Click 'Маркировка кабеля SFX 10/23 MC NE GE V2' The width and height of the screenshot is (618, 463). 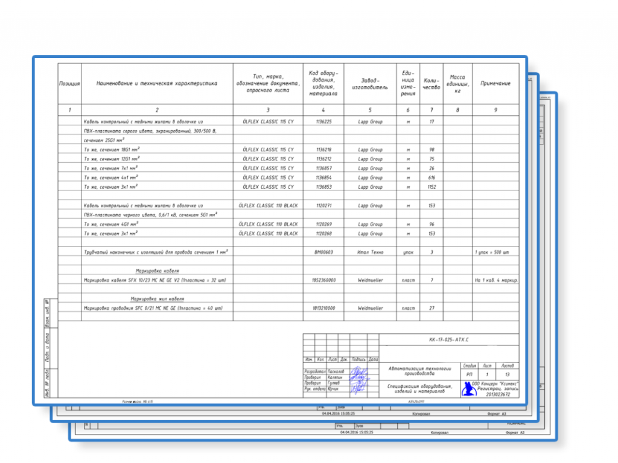pos(154,280)
